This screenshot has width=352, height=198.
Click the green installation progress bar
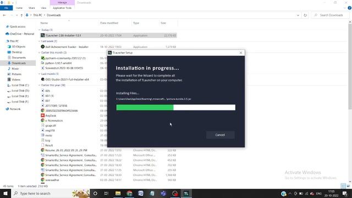click(x=145, y=108)
